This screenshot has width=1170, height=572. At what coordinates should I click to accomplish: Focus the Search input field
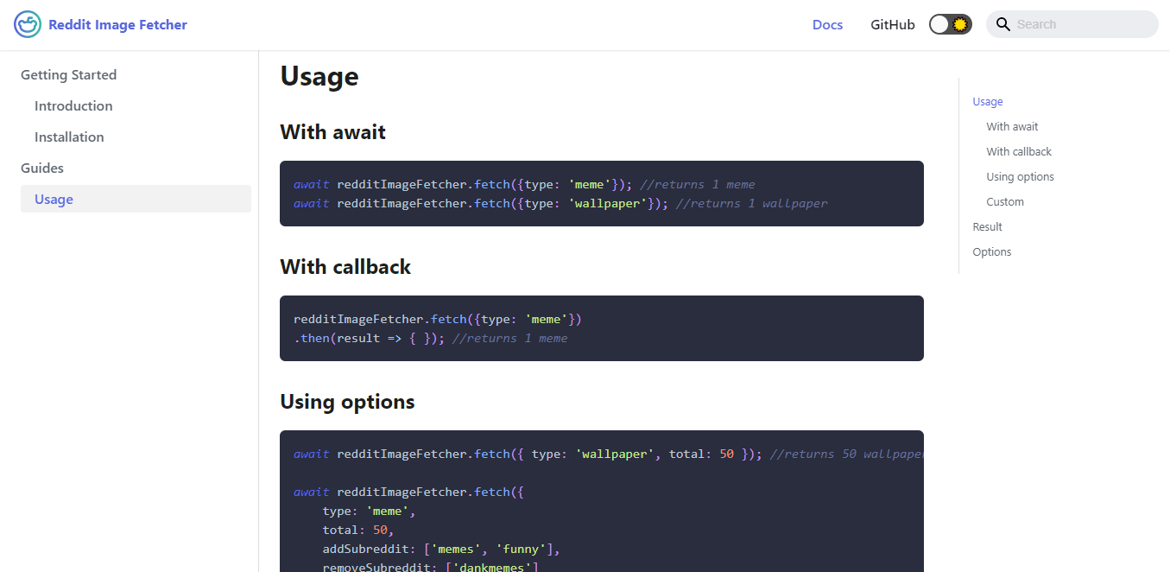click(1072, 24)
